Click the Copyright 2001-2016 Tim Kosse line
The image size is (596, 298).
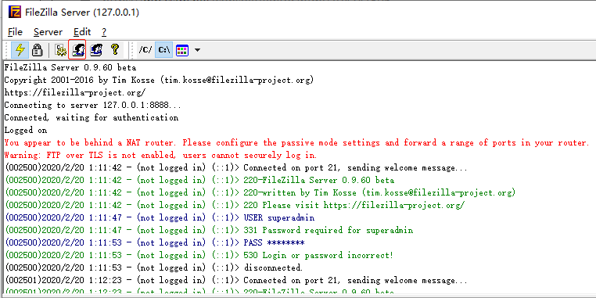[159, 81]
